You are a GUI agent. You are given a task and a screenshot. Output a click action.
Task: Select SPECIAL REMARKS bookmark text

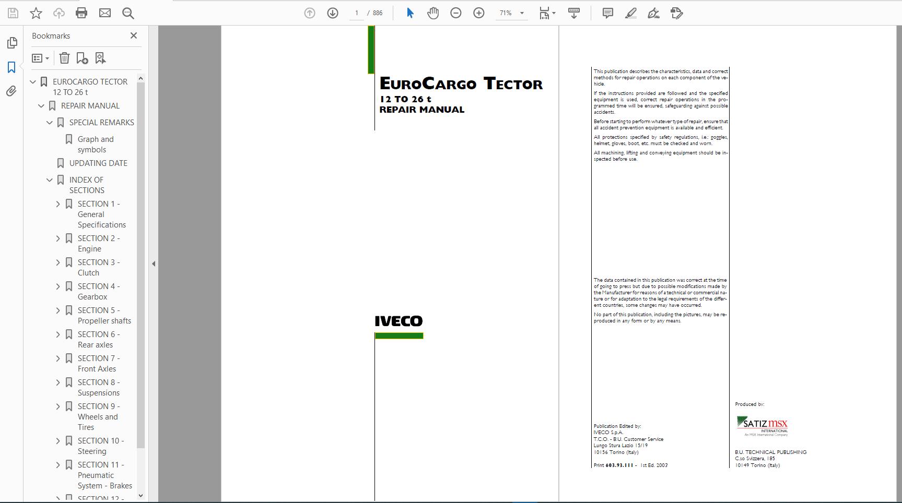(x=102, y=123)
